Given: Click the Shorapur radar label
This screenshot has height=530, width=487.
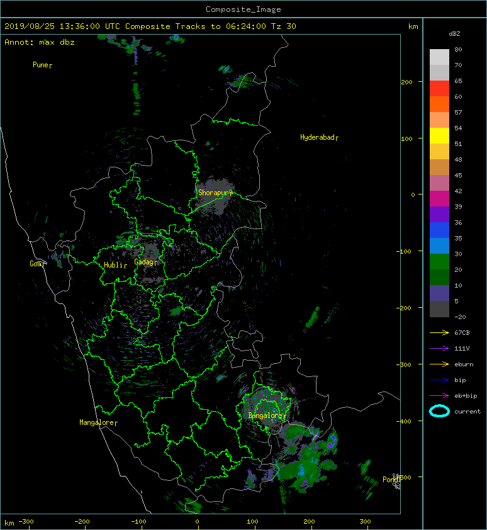Looking at the screenshot, I should (213, 193).
